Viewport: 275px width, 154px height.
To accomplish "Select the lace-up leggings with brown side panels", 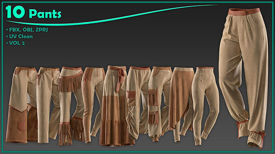I will click(93, 105).
